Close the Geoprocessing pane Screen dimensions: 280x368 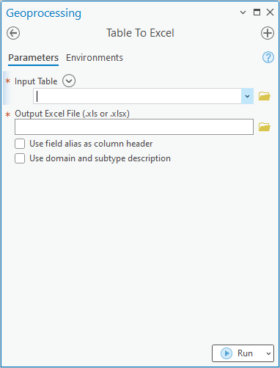(270, 12)
